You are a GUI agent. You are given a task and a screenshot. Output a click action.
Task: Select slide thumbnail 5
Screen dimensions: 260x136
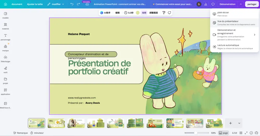(116, 123)
